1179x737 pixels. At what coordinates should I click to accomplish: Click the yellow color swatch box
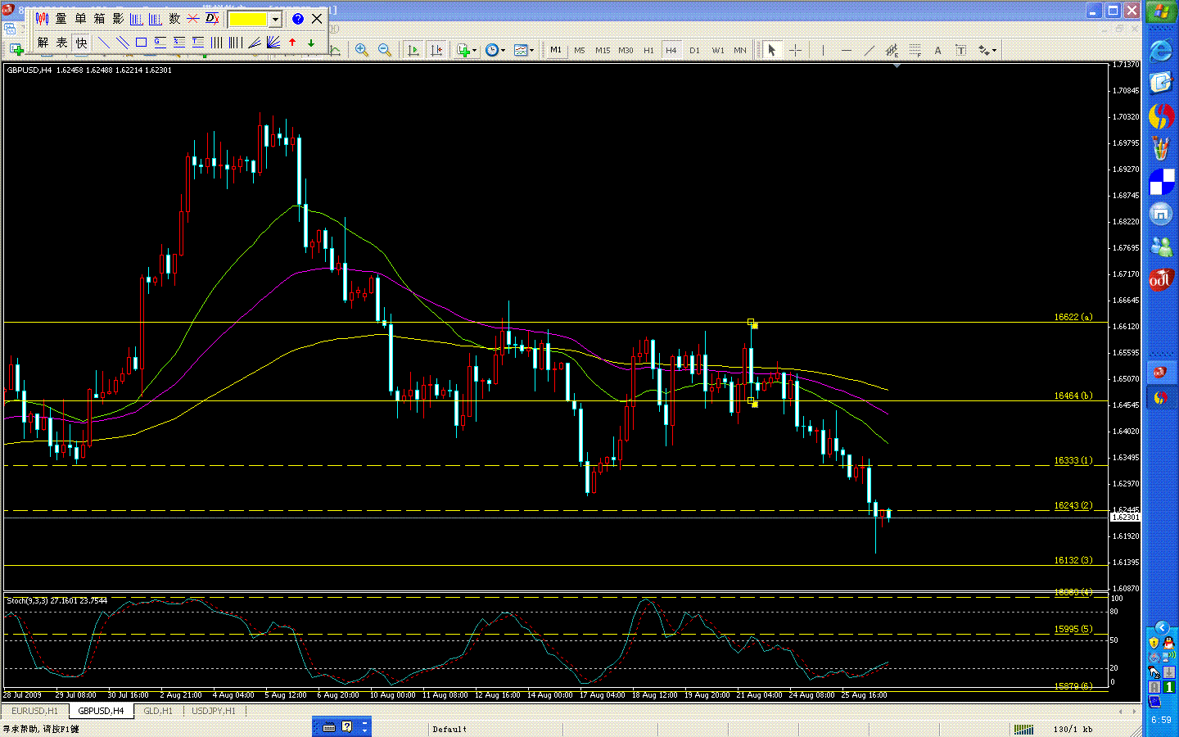point(248,19)
